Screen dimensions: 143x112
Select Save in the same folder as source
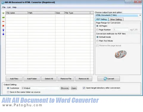click(8, 92)
